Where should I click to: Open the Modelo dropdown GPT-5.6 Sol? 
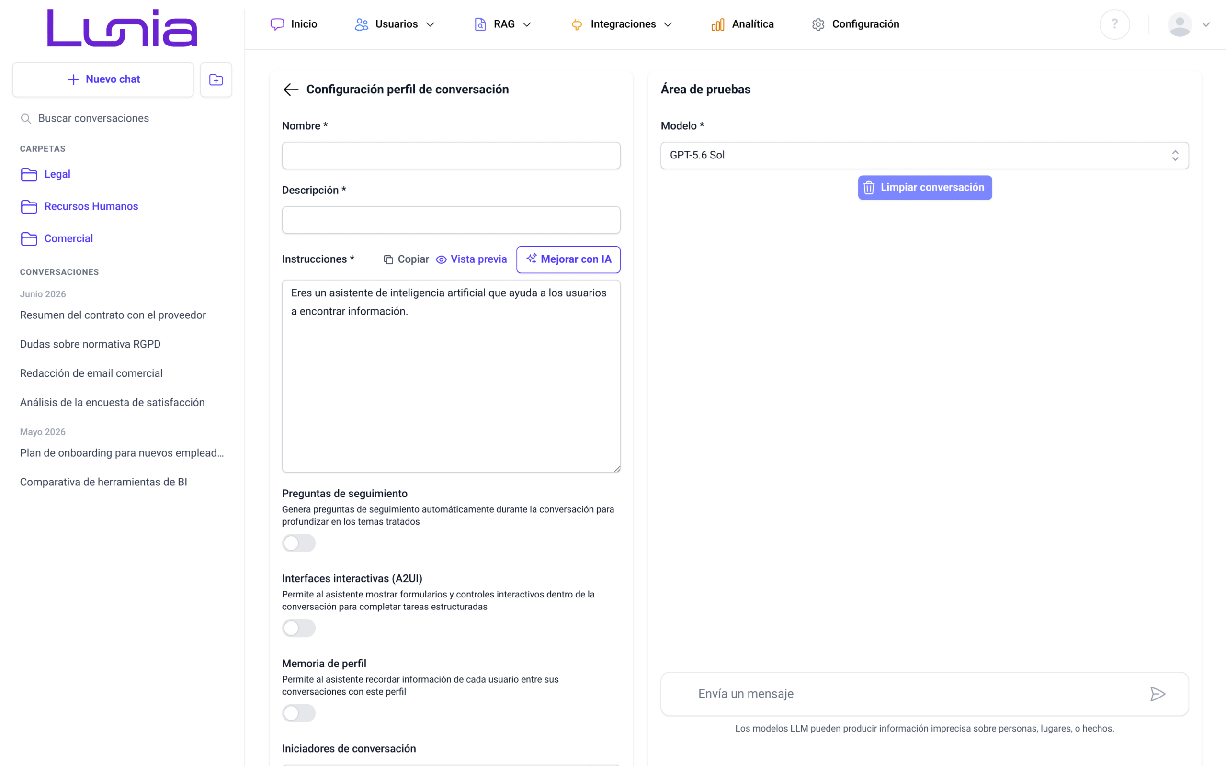click(925, 156)
